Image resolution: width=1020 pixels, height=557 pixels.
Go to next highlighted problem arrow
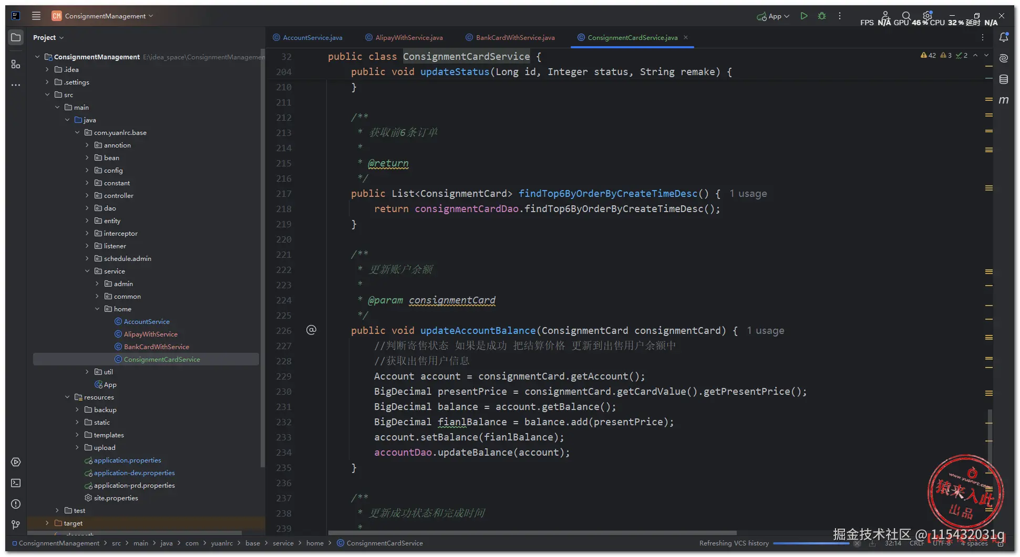coord(986,55)
